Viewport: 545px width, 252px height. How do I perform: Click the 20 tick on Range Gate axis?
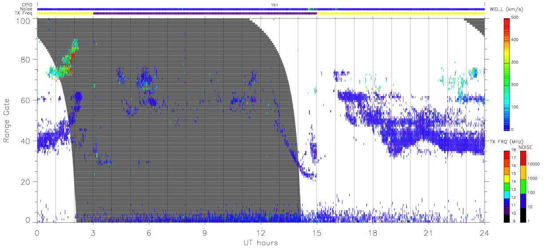click(26, 182)
